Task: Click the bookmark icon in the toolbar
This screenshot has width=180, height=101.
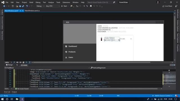Action: coord(91,6)
